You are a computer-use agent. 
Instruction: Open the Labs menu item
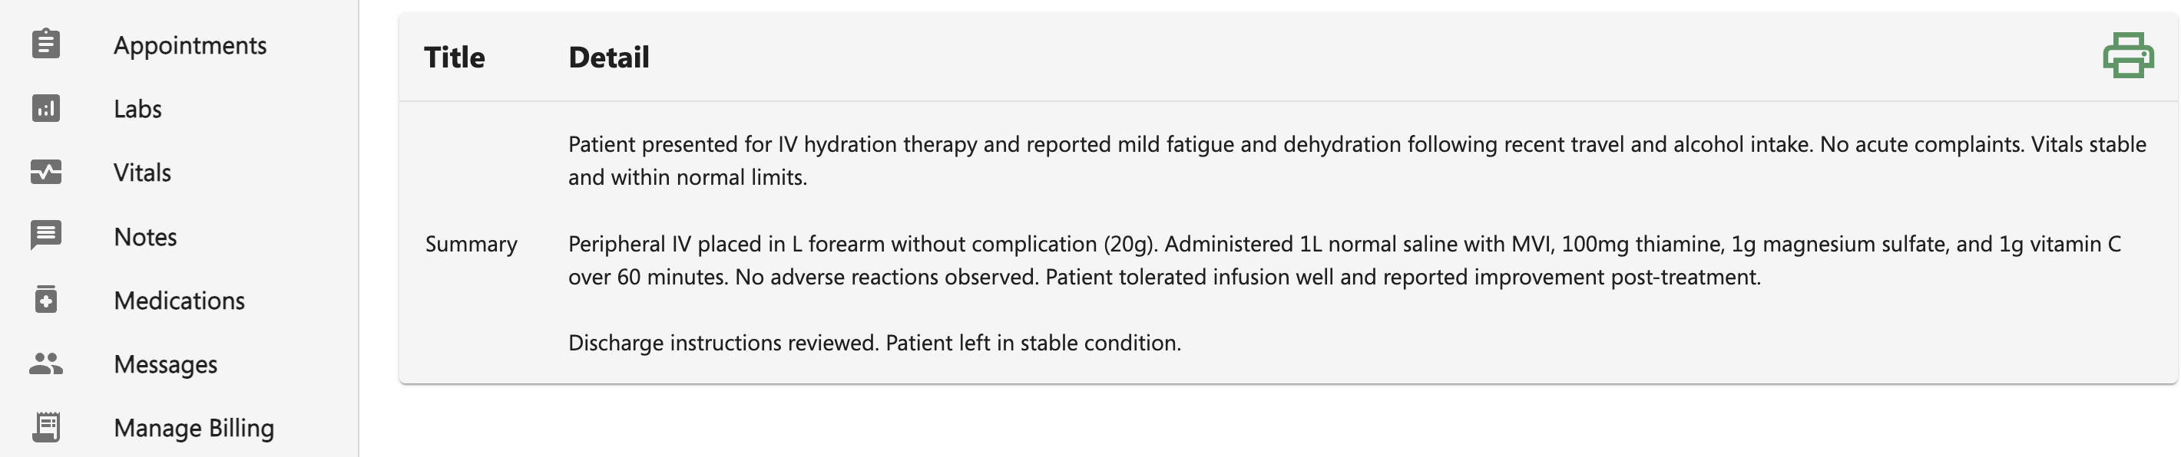tap(138, 109)
